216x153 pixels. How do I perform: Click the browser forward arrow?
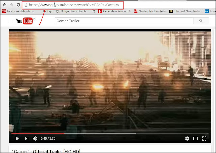11,5
